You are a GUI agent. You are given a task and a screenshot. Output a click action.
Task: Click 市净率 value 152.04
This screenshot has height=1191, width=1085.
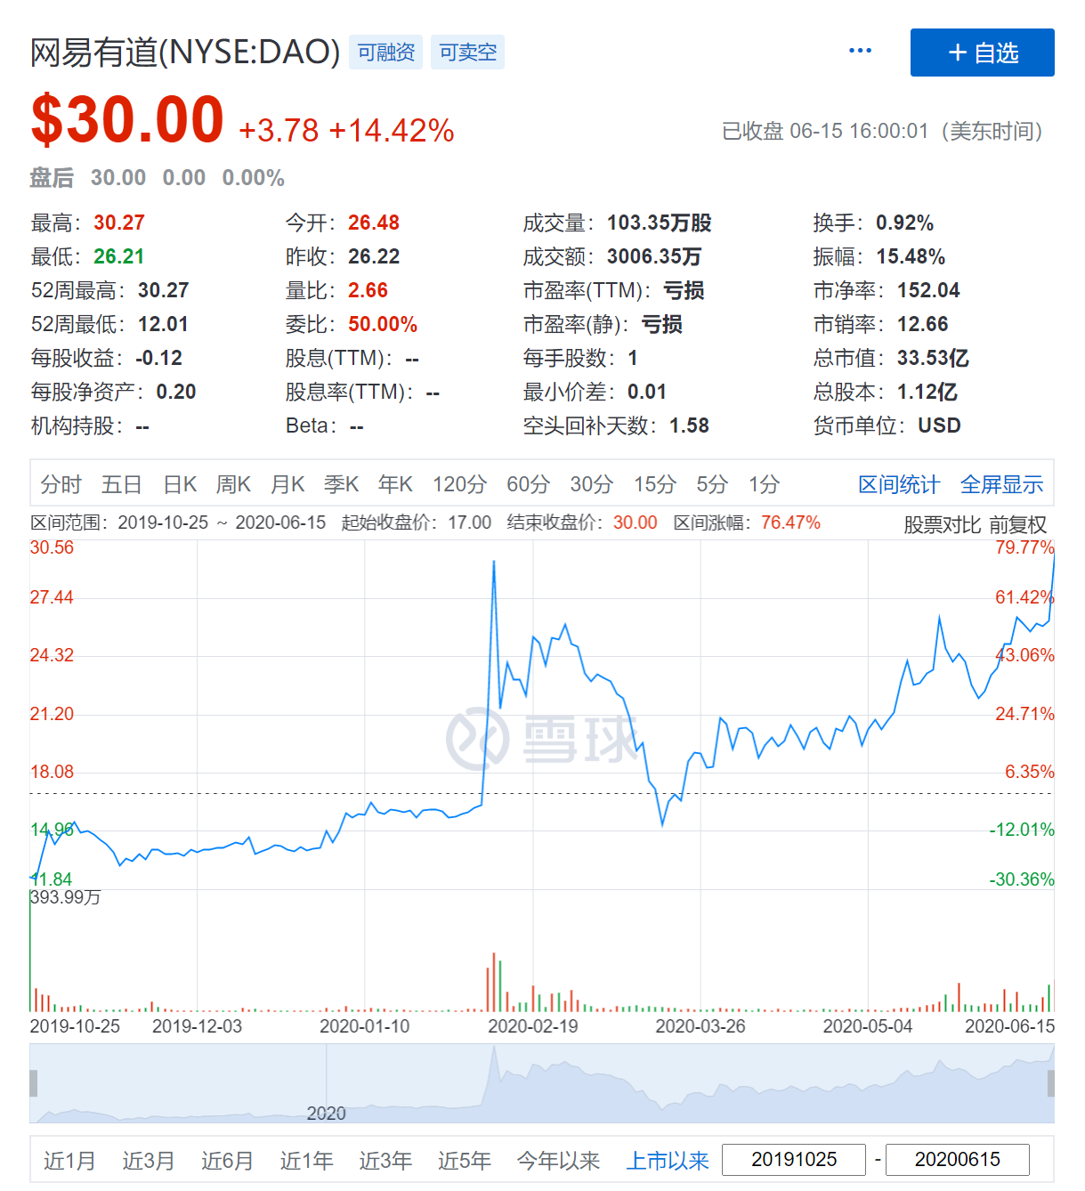tap(928, 290)
